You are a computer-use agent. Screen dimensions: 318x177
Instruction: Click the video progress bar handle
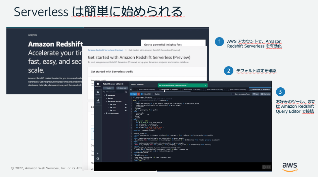coord(156,171)
